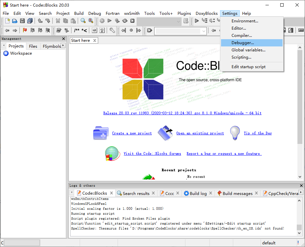The height and width of the screenshot is (247, 305).
Task: Click the Open file icon
Action: (15, 21)
